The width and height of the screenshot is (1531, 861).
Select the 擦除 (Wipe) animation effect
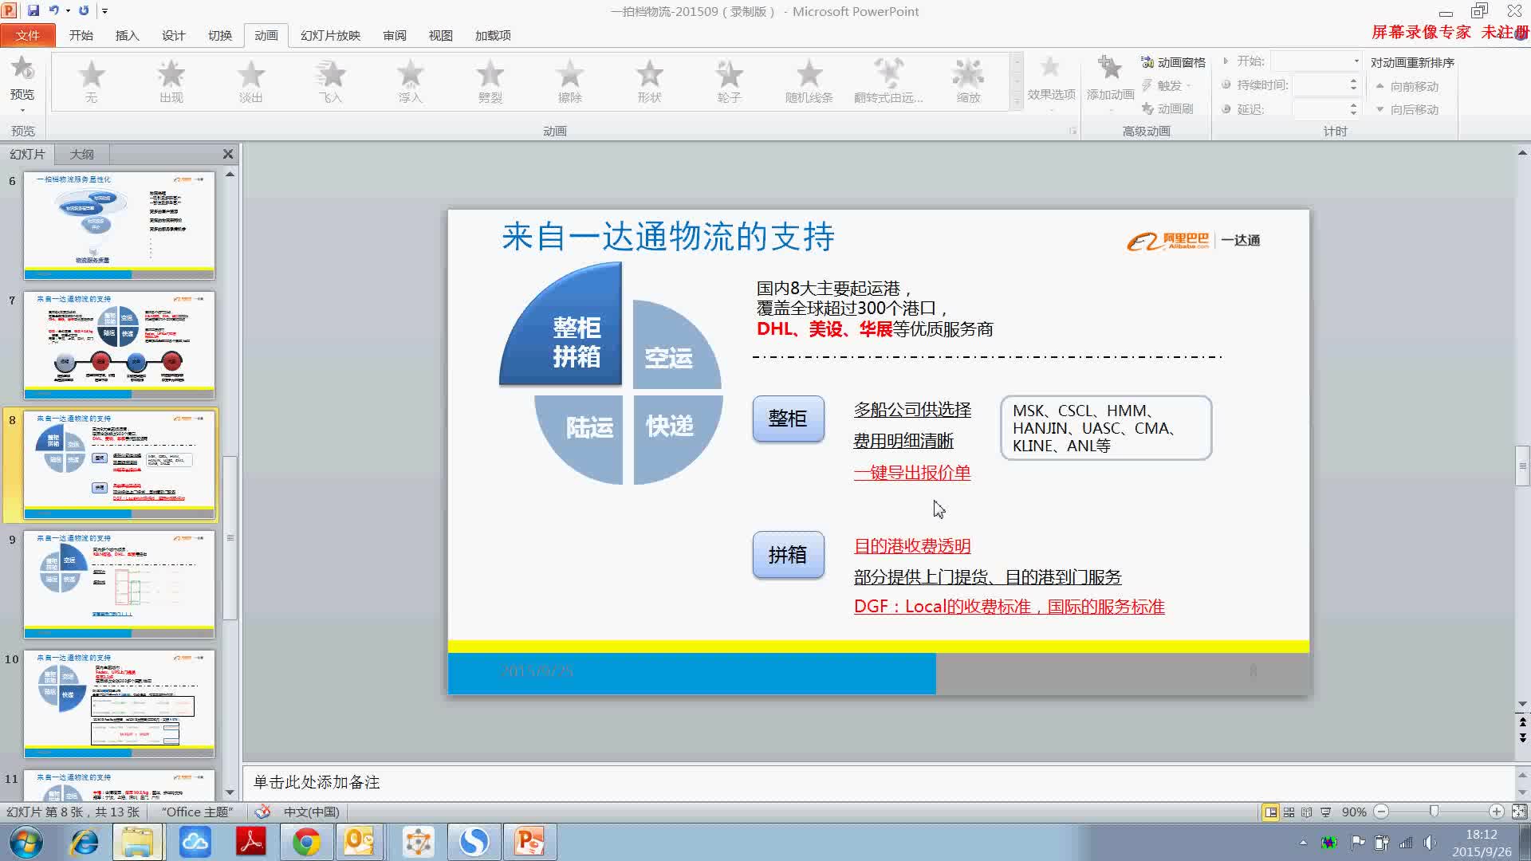tap(569, 81)
